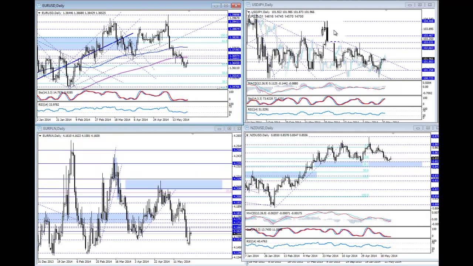
Task: Click the NZDUSD,Daily window chart icon
Action: (x=247, y=128)
